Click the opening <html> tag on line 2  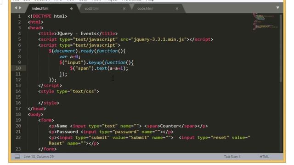coord(35,22)
